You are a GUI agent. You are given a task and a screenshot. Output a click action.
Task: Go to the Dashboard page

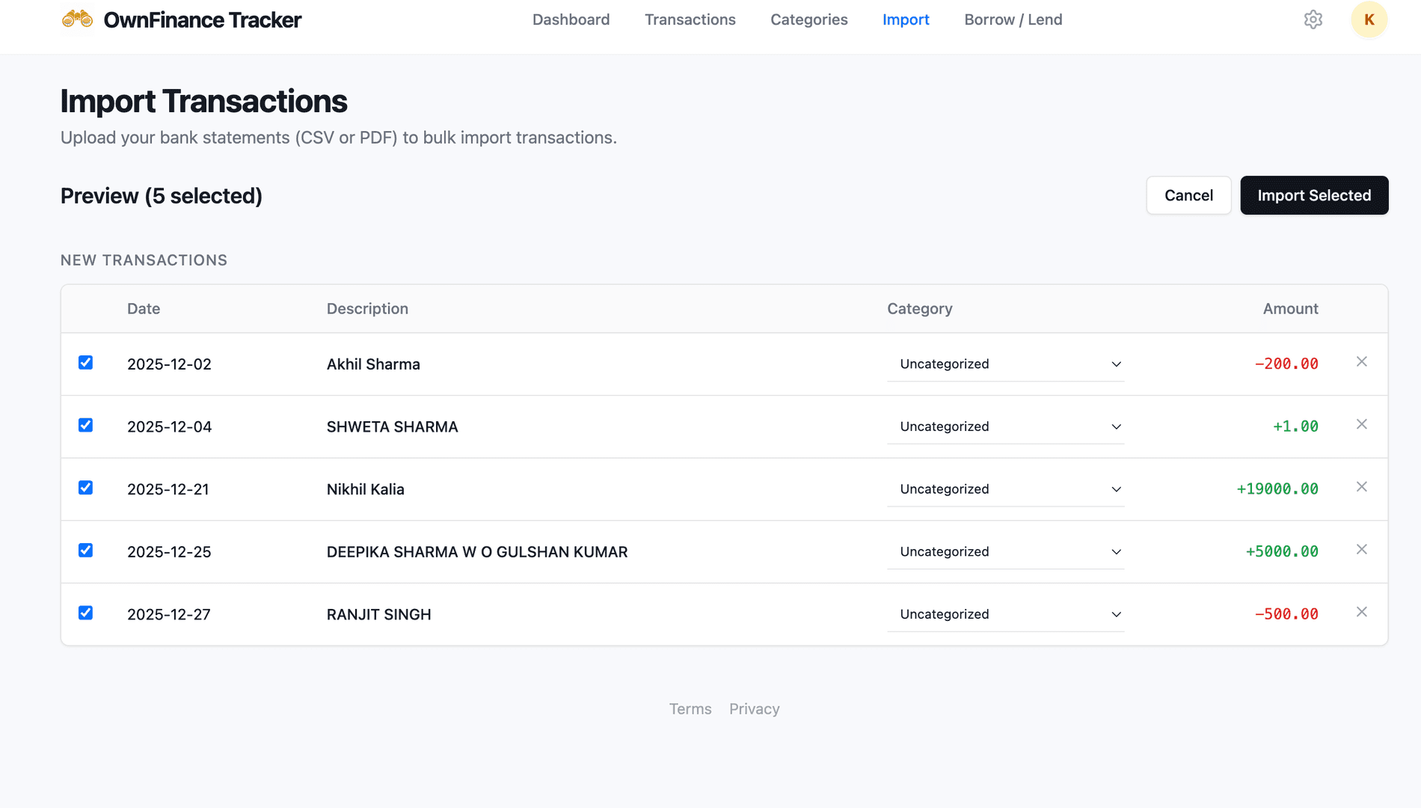click(571, 19)
